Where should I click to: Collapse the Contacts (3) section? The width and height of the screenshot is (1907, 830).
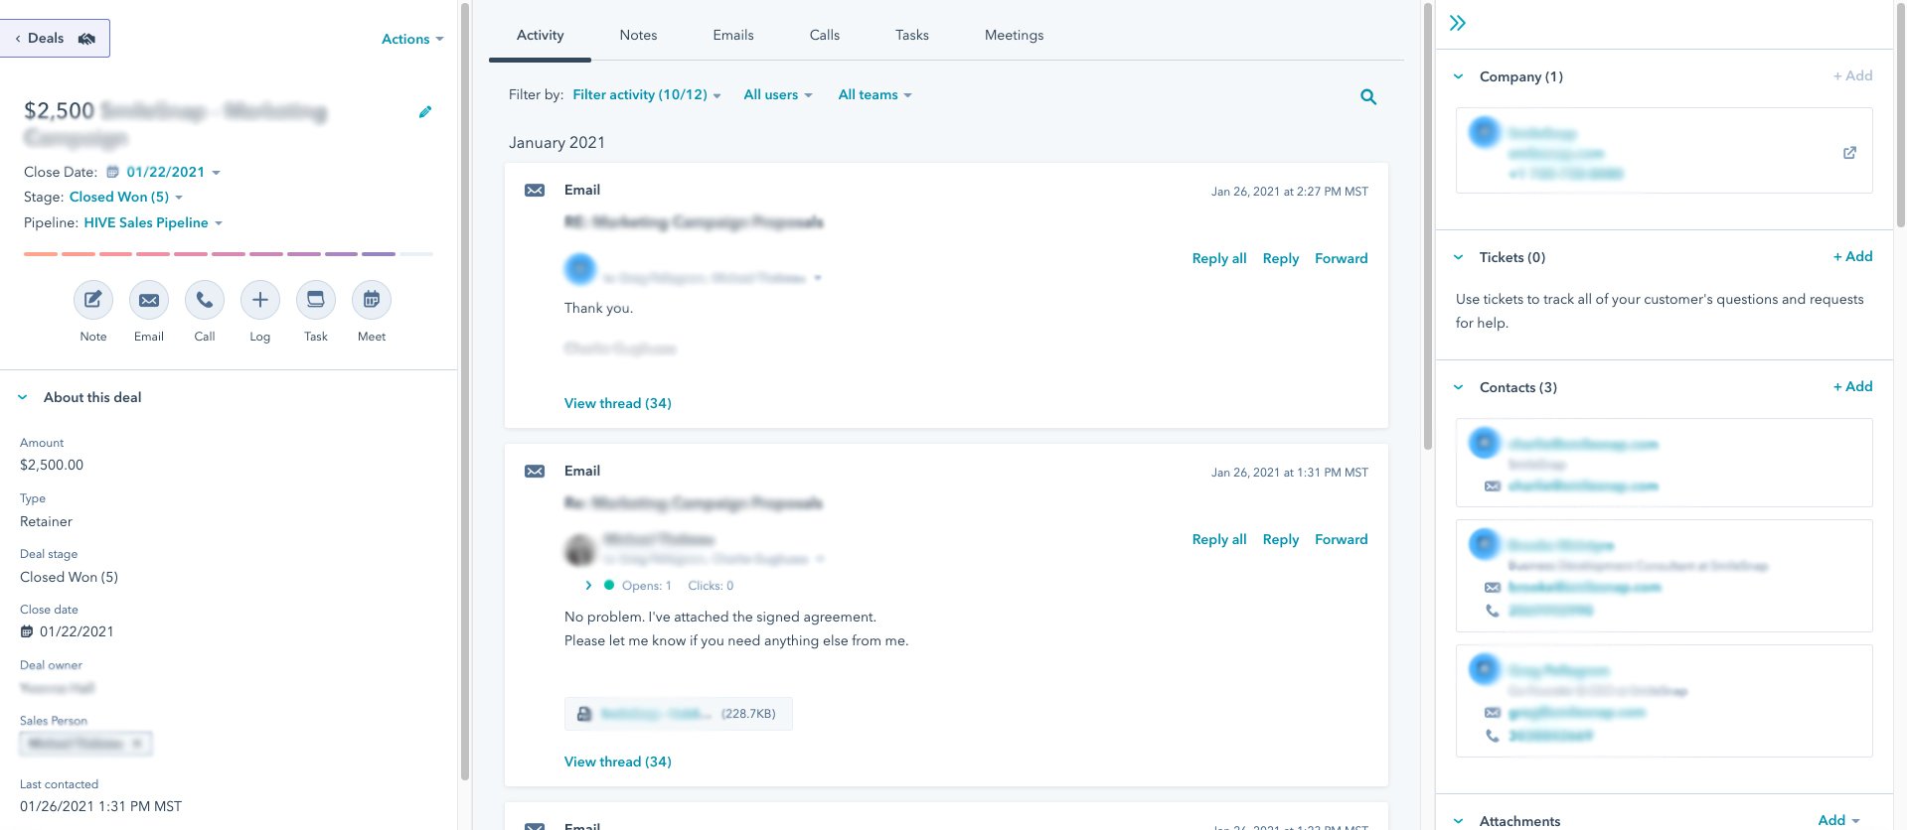pyautogui.click(x=1458, y=387)
